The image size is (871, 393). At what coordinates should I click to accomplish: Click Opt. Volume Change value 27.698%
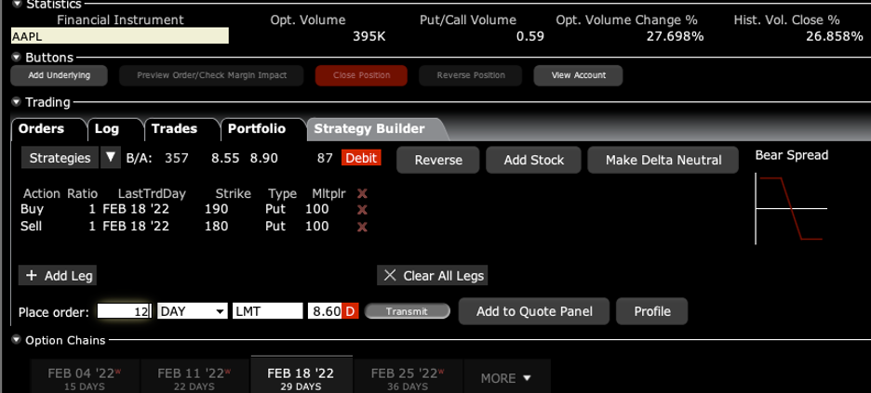(x=675, y=36)
